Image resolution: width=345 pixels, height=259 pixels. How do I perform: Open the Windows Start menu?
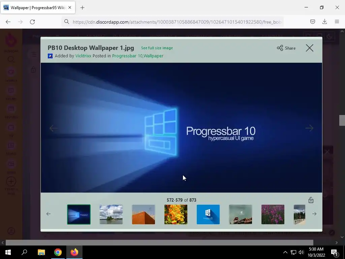pos(8,252)
